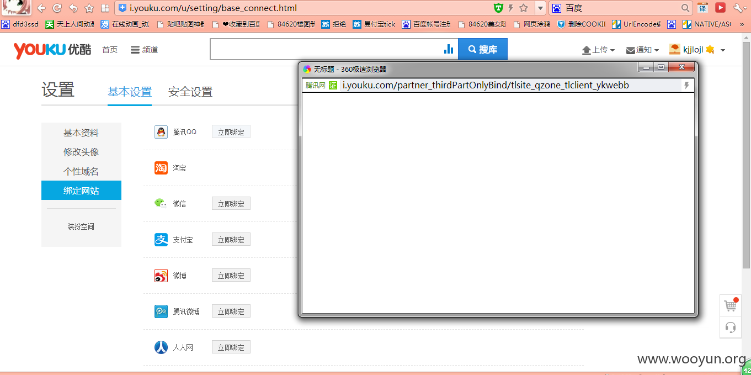The height and width of the screenshot is (375, 751).
Task: Click 立即绑定 for 微信
Action: pos(231,204)
